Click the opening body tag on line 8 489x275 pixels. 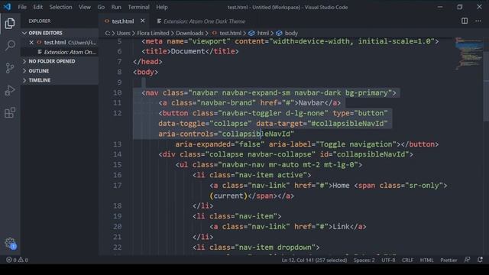[146, 72]
